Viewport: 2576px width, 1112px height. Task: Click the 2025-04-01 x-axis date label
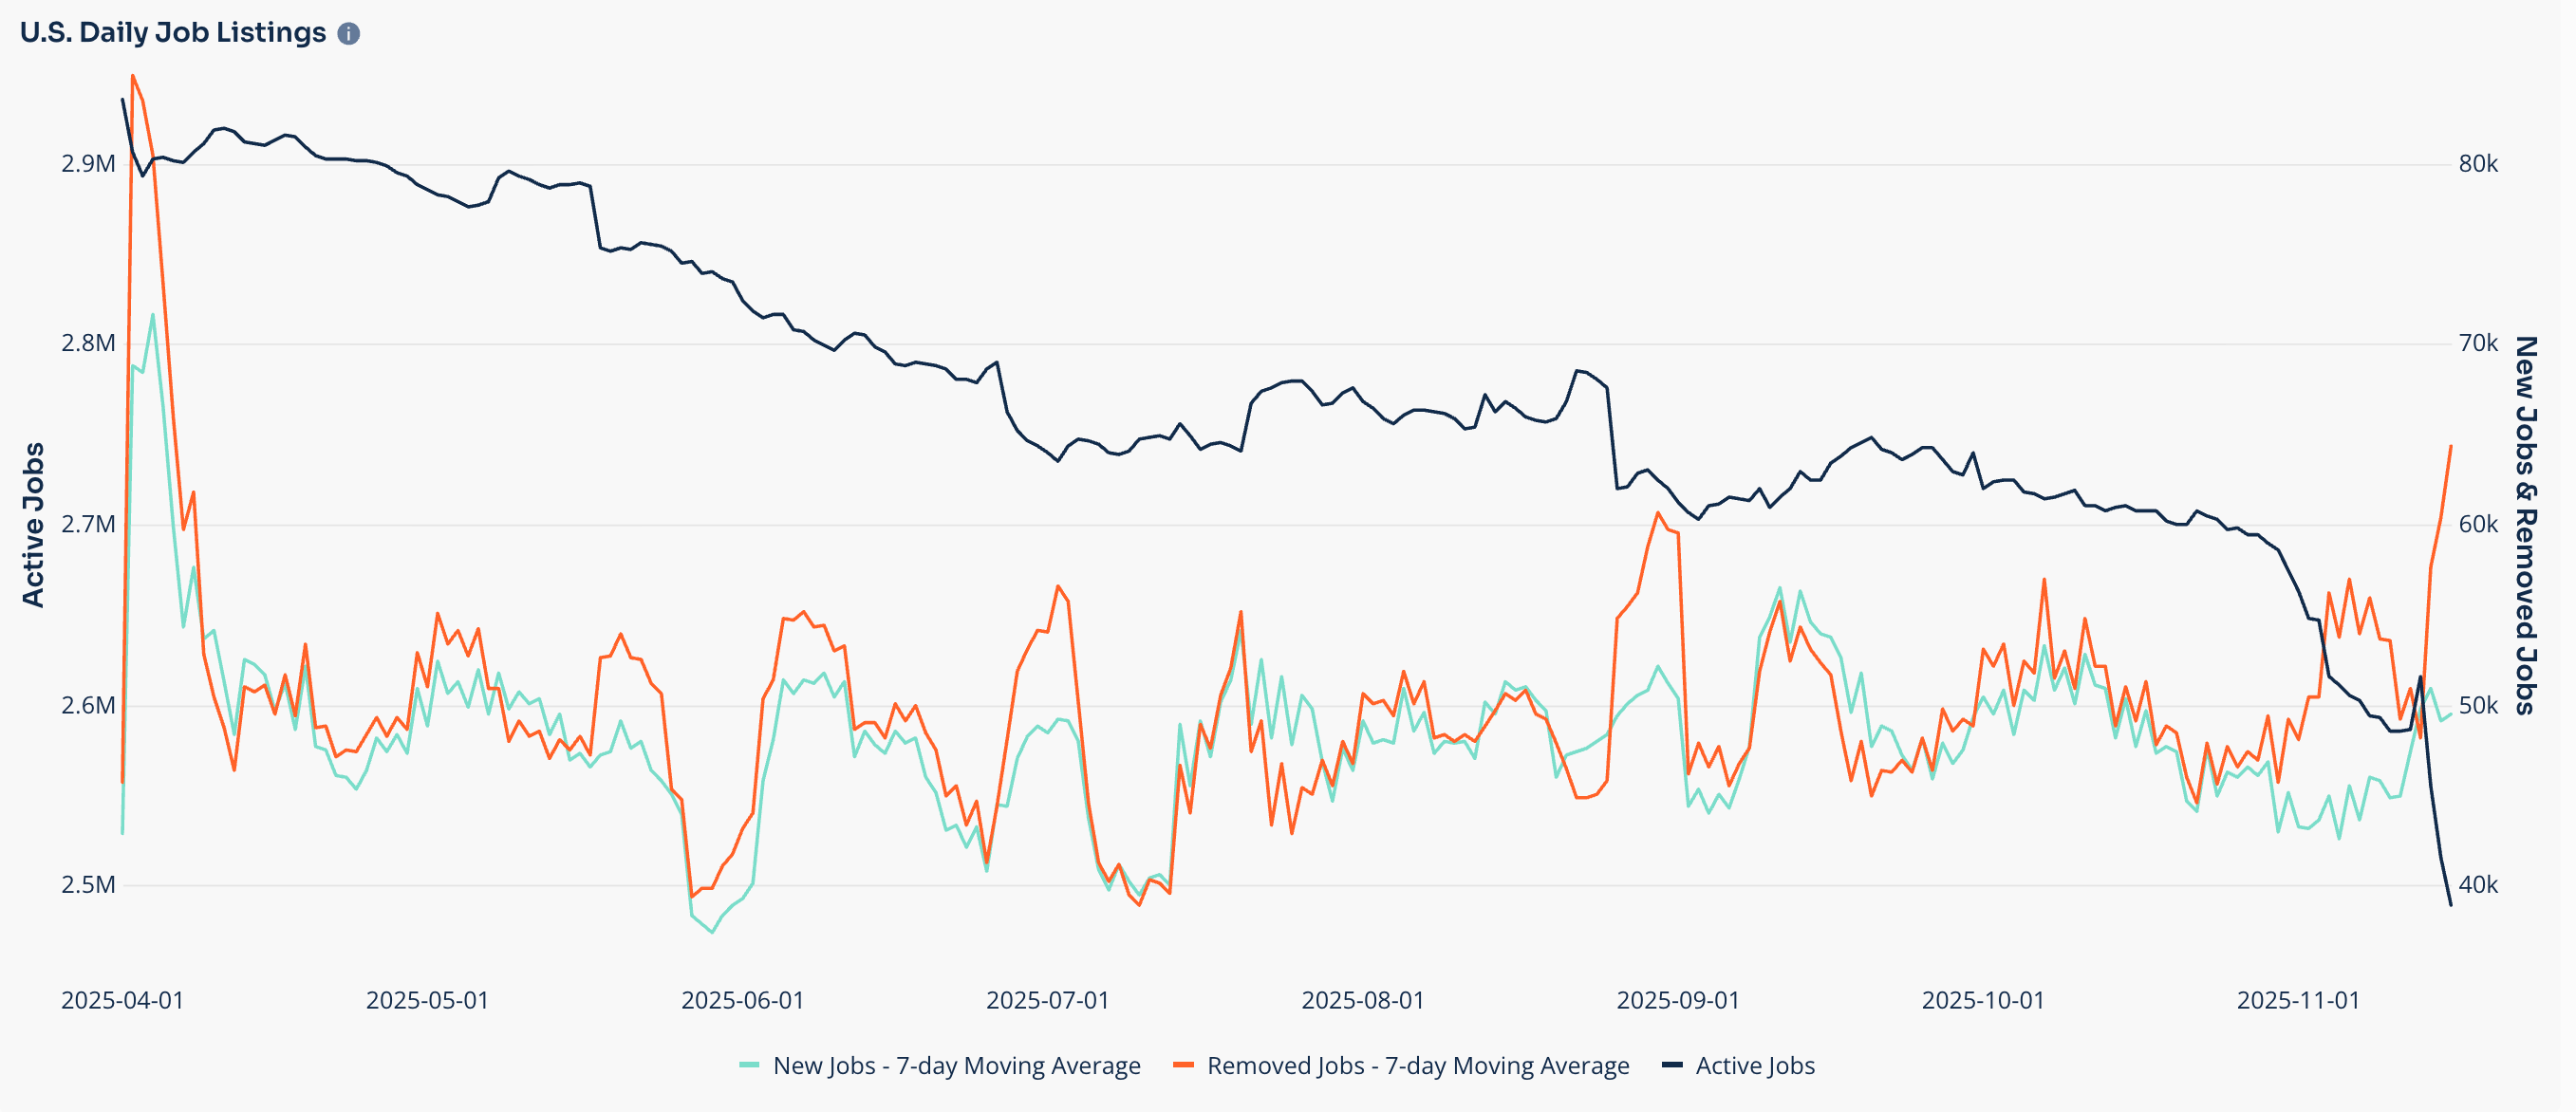[x=122, y=1001]
